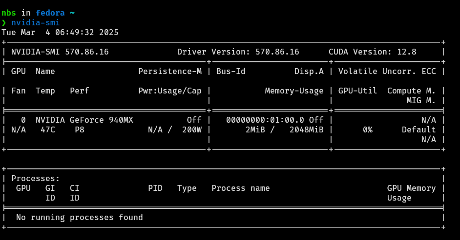The width and height of the screenshot is (460, 240).
Task: Click the NVIDIA-SMI 570.86.16 text
Action: pyautogui.click(x=60, y=52)
